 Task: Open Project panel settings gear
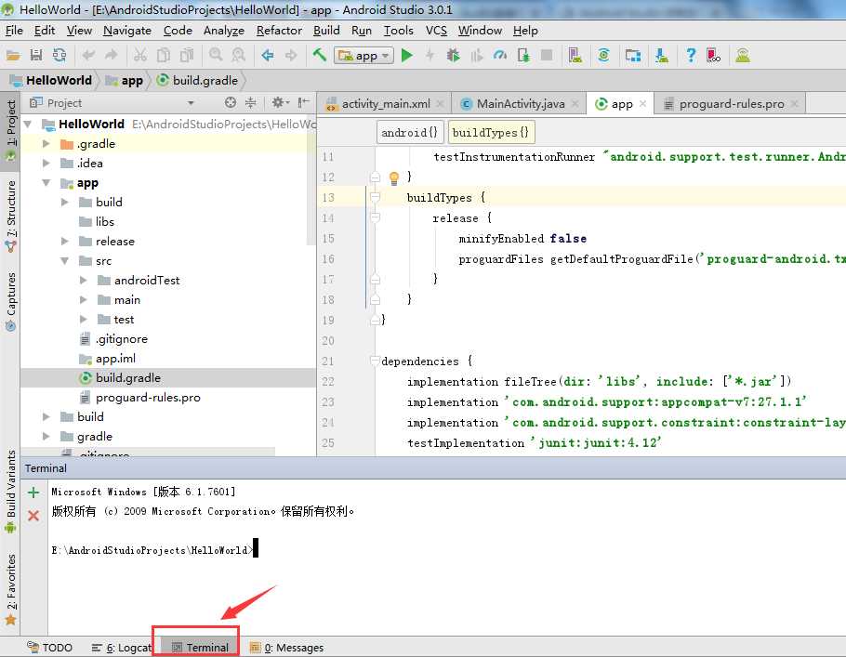[279, 102]
